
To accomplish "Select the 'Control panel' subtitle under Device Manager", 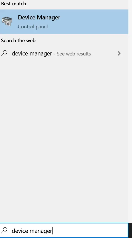I will (x=33, y=27).
